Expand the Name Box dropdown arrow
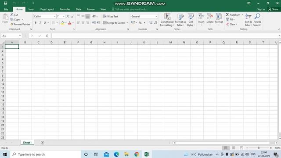281x158 pixels. point(20,36)
